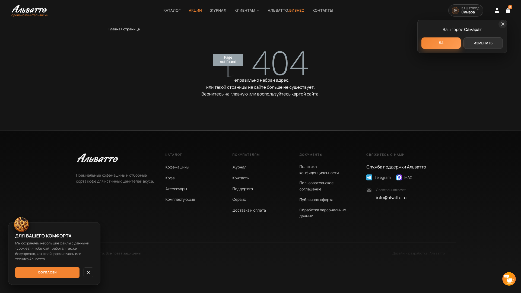Screen dimensions: 521x293
Task: Open the Доставка и оплата link
Action: tap(249, 210)
